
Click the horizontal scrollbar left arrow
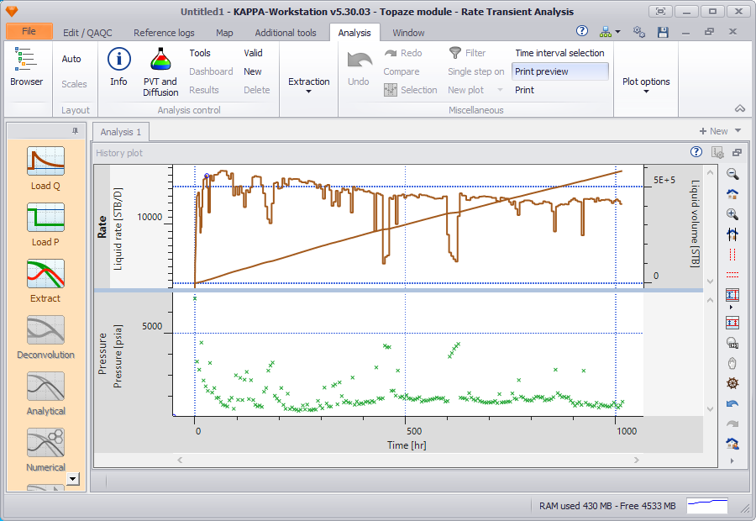[180, 460]
